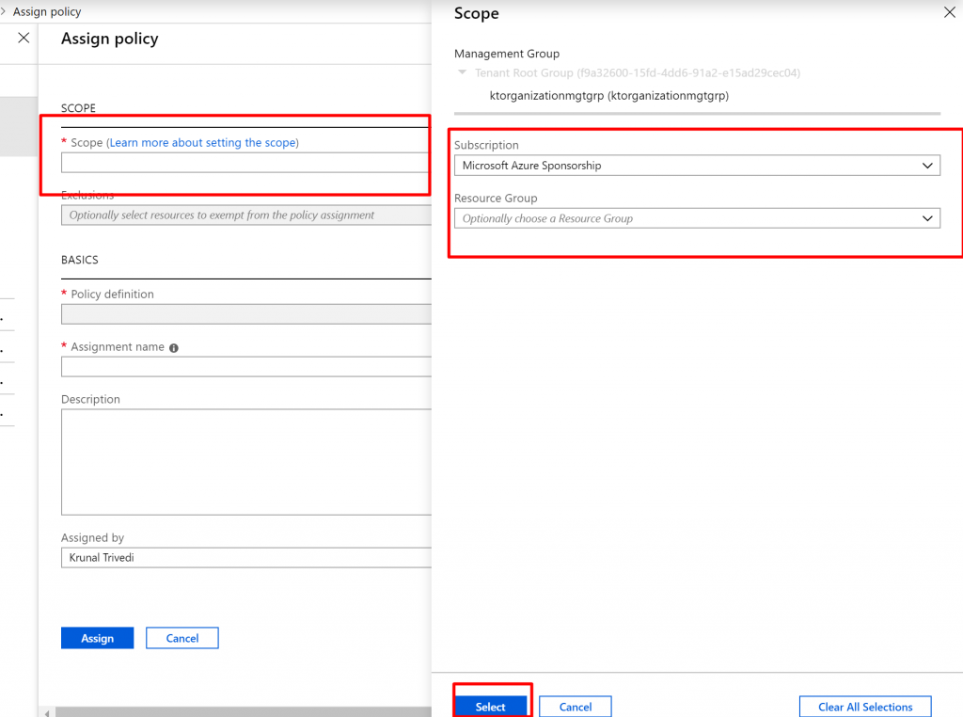Close the Assign policy blade
The width and height of the screenshot is (963, 717).
(x=24, y=38)
